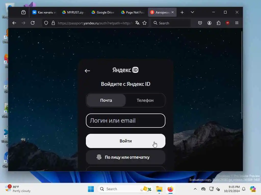Select the Почта login option
261x195 pixels.
point(106,100)
